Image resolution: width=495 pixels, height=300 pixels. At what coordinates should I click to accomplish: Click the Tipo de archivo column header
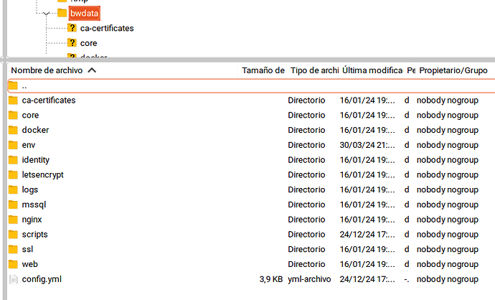(x=313, y=70)
